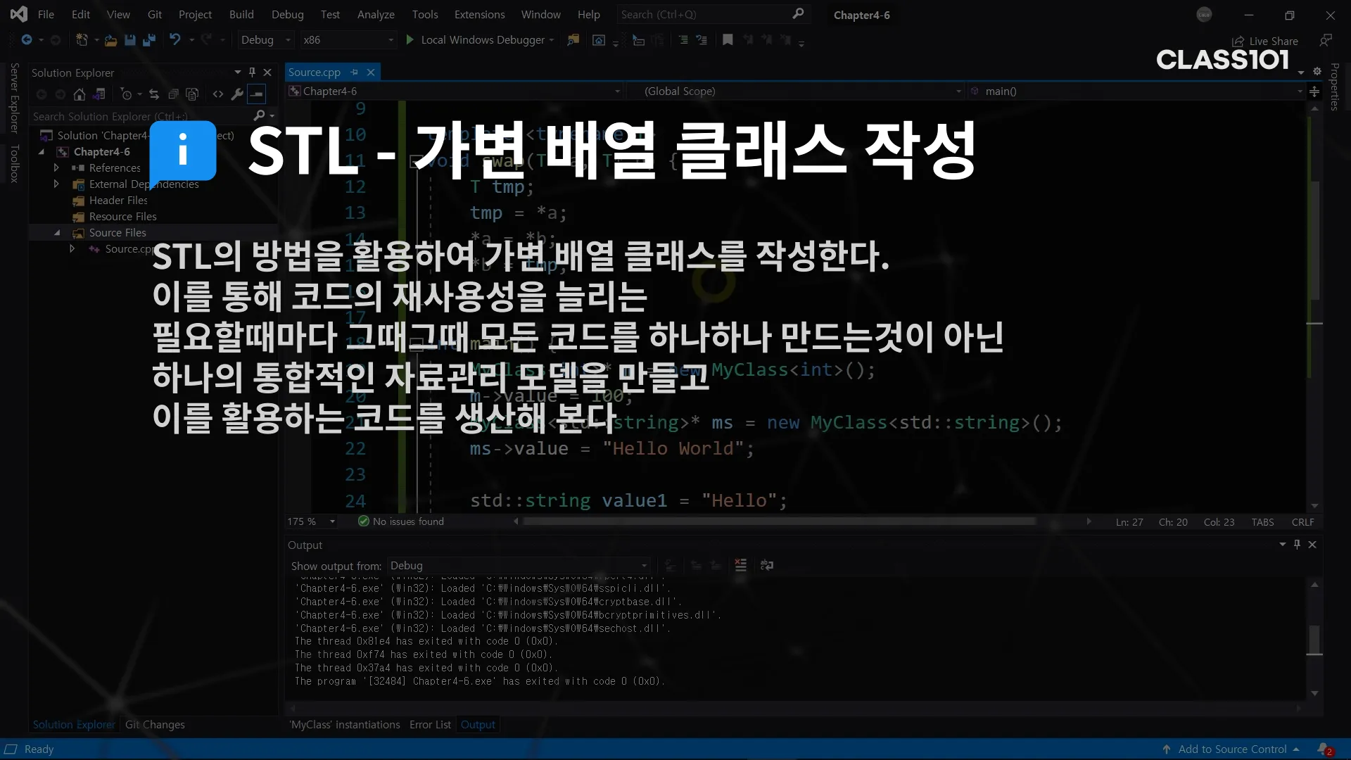This screenshot has width=1351, height=760.
Task: Click the Clear All output icon
Action: click(740, 565)
